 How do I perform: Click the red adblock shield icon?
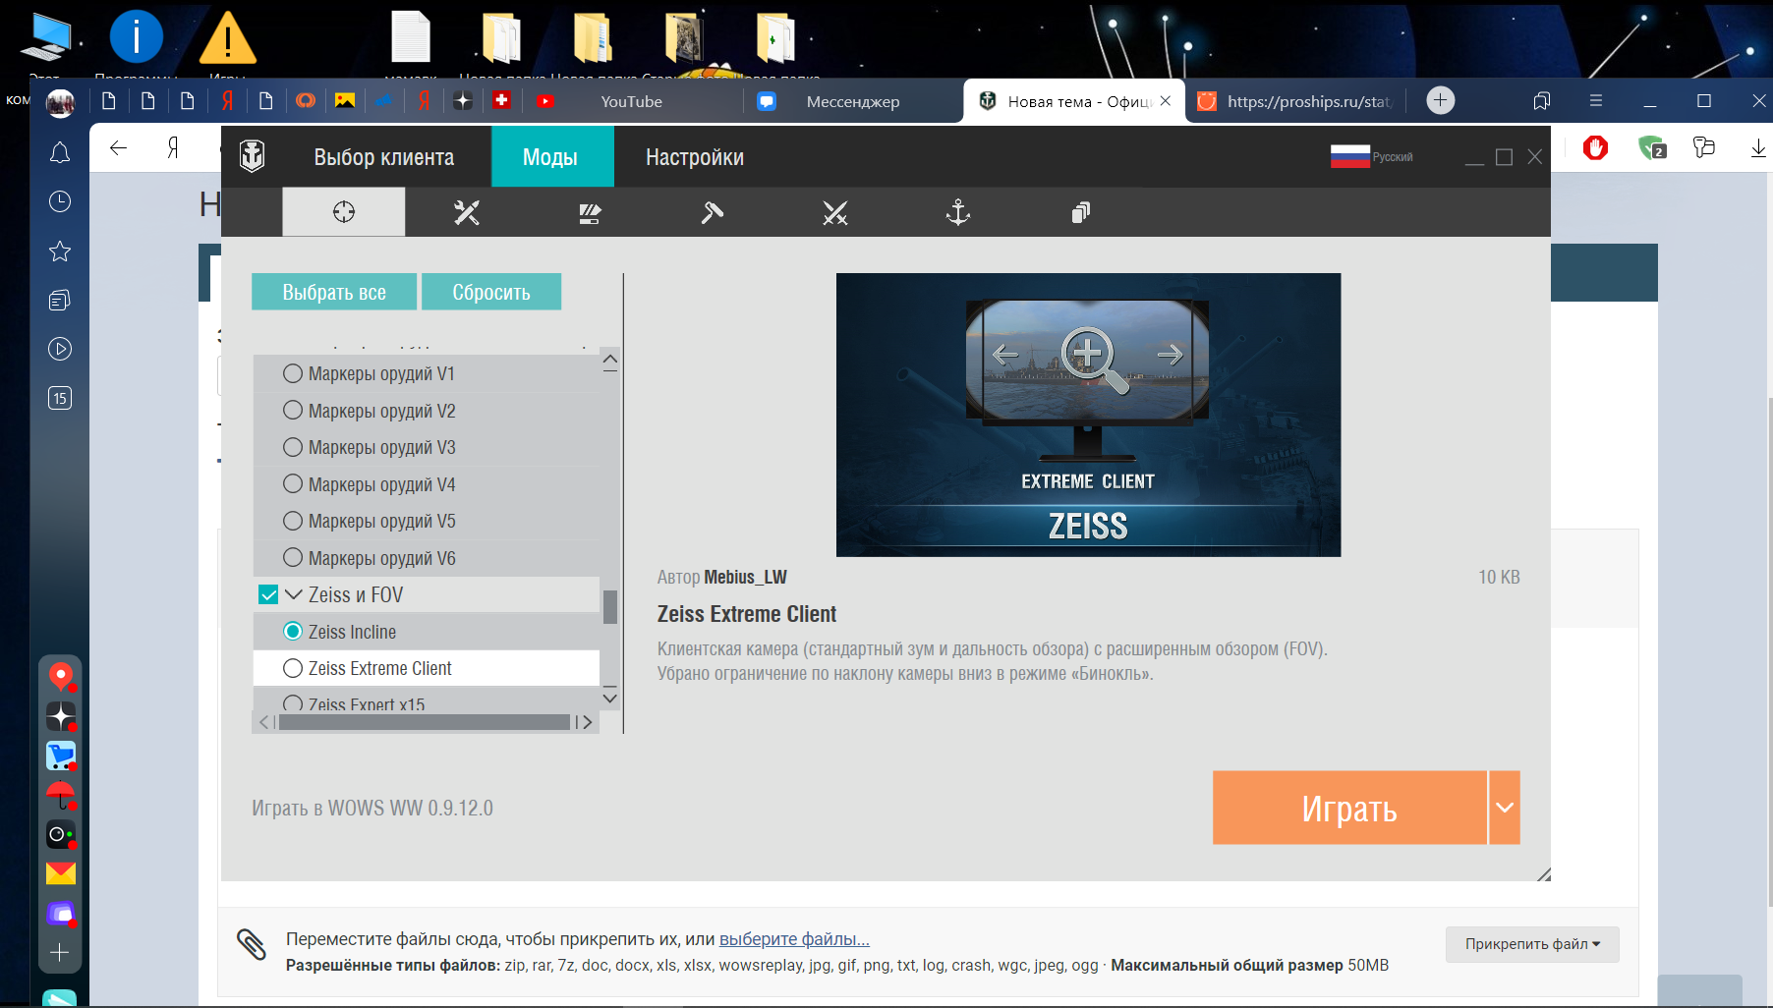(1595, 148)
